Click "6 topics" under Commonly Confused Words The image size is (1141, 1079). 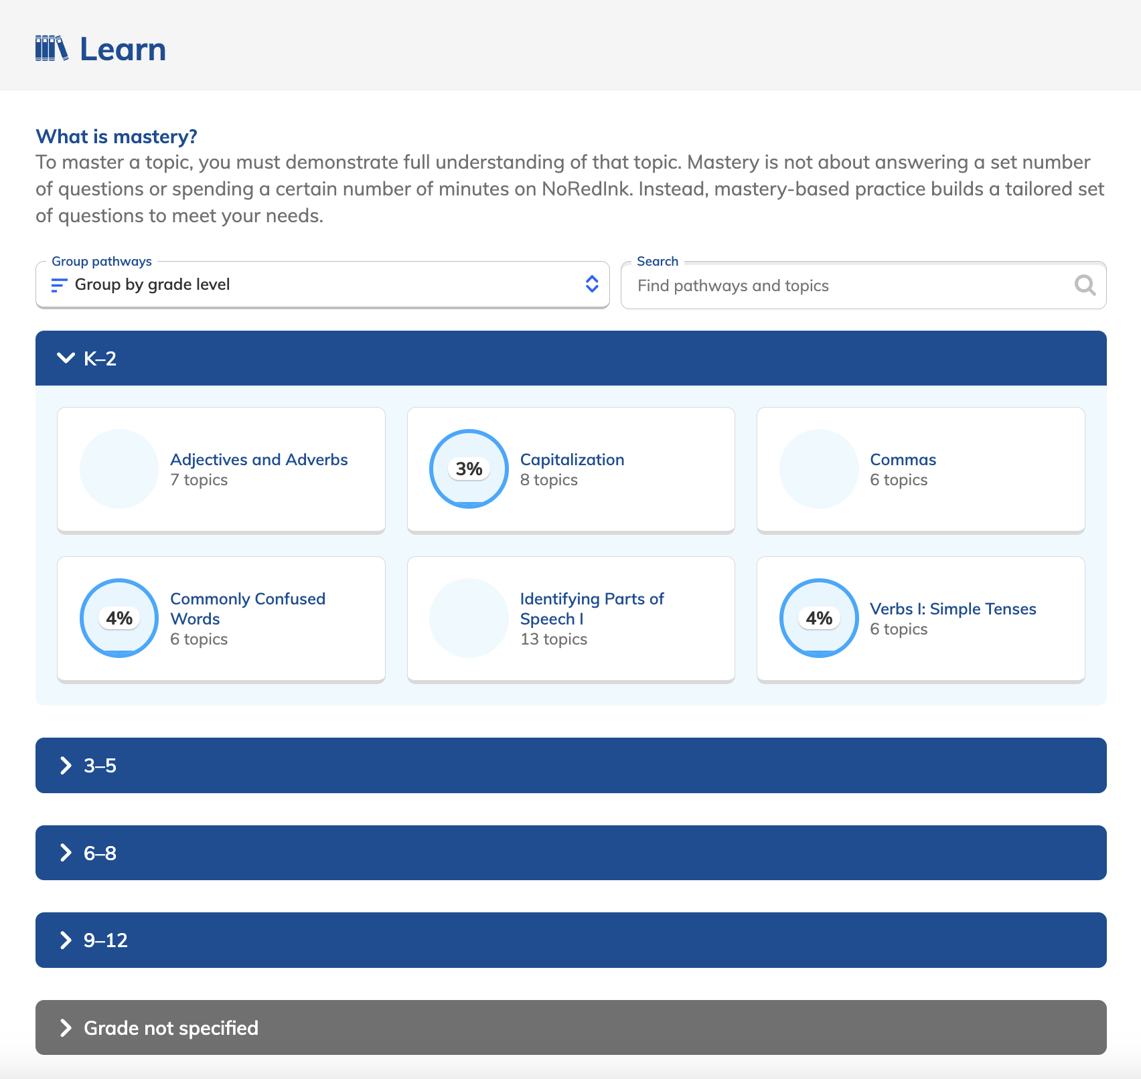click(x=199, y=639)
